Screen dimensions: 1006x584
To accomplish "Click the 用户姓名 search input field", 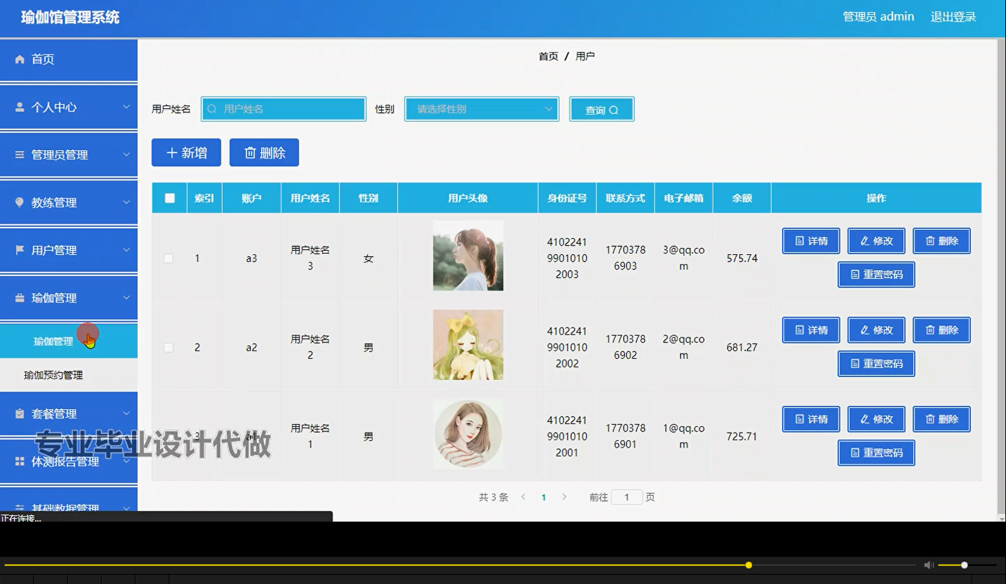I will pyautogui.click(x=284, y=108).
